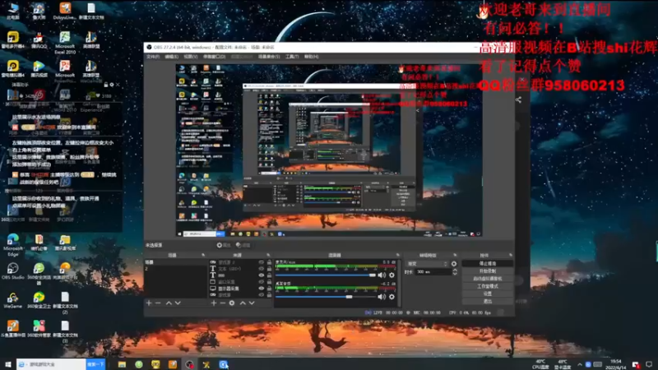Mute the 桌面音频 speaker icon
Image resolution: width=658 pixels, height=370 pixels.
[382, 297]
